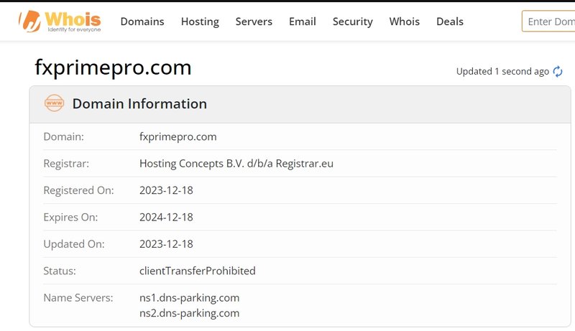575x331 pixels.
Task: Focus the Enter Domain search field
Action: [x=548, y=22]
